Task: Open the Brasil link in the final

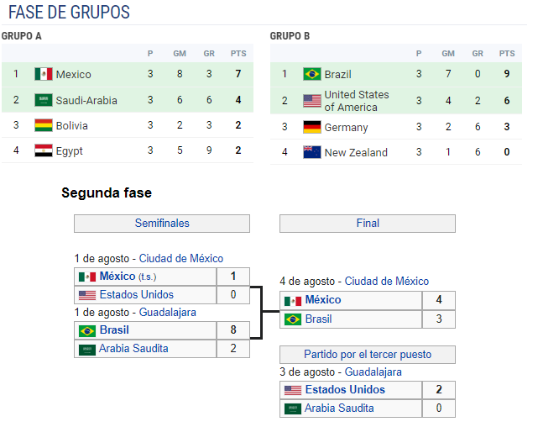Action: coord(318,319)
